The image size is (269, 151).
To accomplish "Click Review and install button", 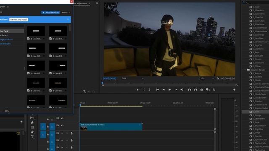I will (18, 20).
